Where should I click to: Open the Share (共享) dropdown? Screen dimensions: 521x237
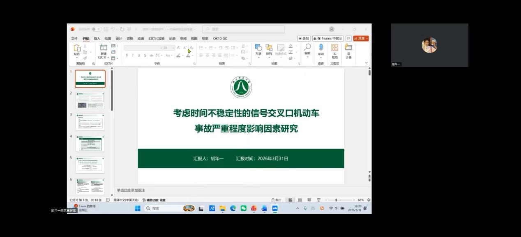(x=361, y=38)
